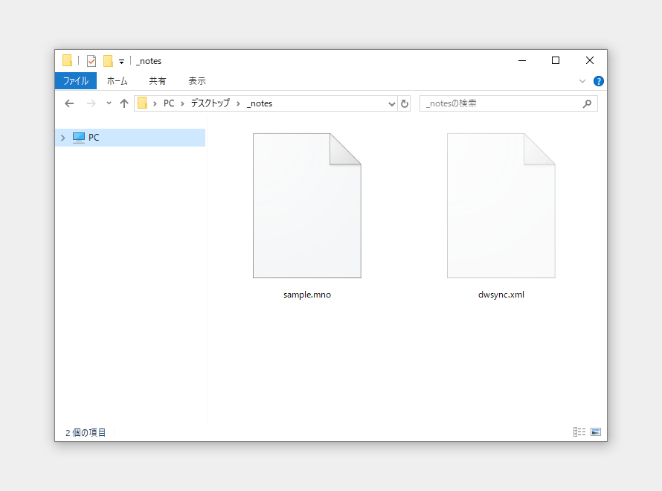The image size is (662, 491).
Task: Open the recent locations dropdown beside navigation arrows
Action: pos(109,103)
